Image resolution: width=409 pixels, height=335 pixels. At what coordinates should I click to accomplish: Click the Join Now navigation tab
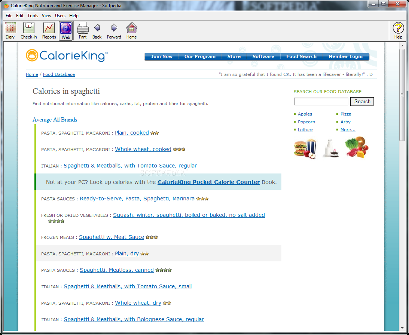[x=162, y=56]
